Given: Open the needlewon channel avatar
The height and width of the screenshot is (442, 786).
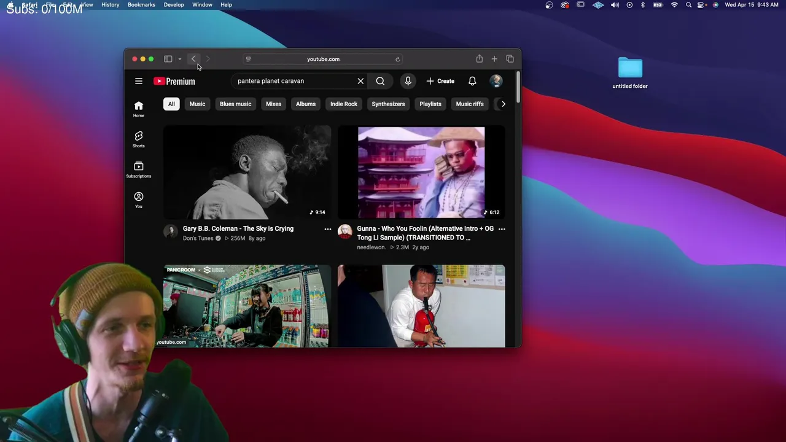Looking at the screenshot, I should pyautogui.click(x=345, y=231).
